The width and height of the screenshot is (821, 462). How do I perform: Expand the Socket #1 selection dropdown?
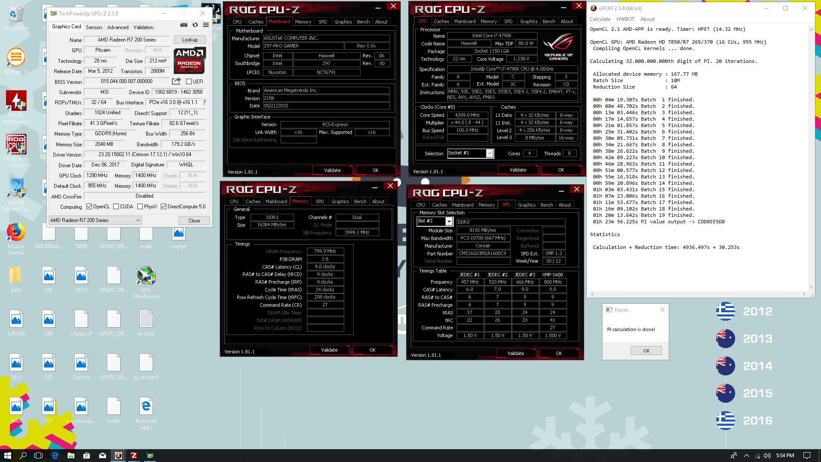click(x=490, y=154)
